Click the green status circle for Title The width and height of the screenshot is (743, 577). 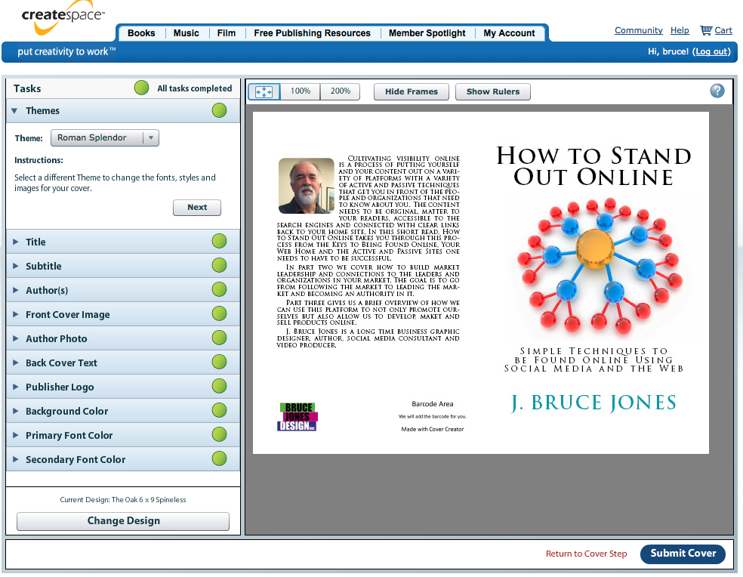(219, 242)
